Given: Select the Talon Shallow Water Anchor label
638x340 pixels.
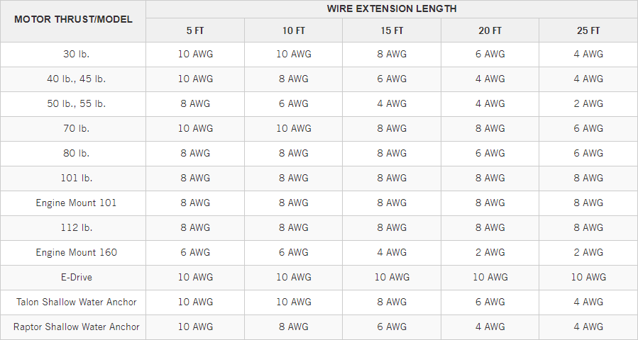Looking at the screenshot, I should [x=76, y=302].
